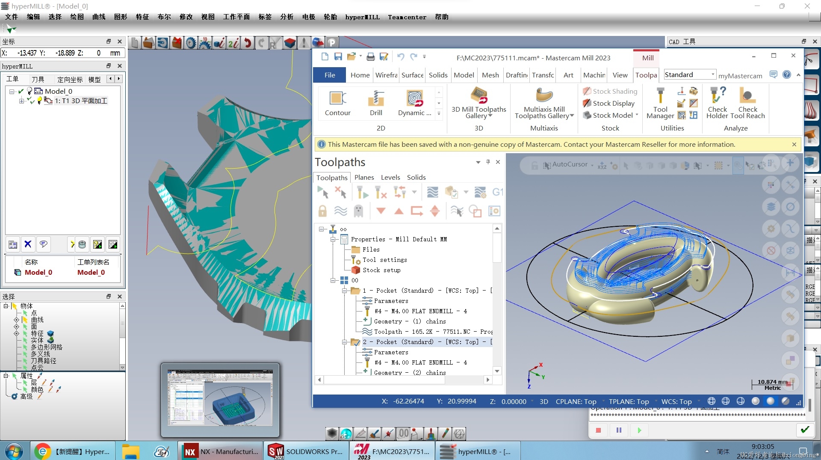The height and width of the screenshot is (460, 821).
Task: Toggle yellow bulb for T1 3D job
Action: [x=39, y=100]
